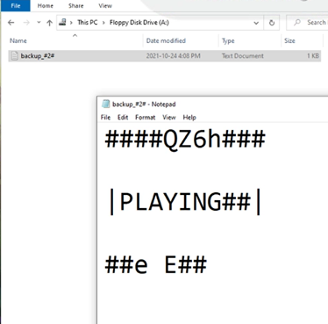The height and width of the screenshot is (324, 328).
Task: Click the ##e E## line in Notepad
Action: (156, 264)
